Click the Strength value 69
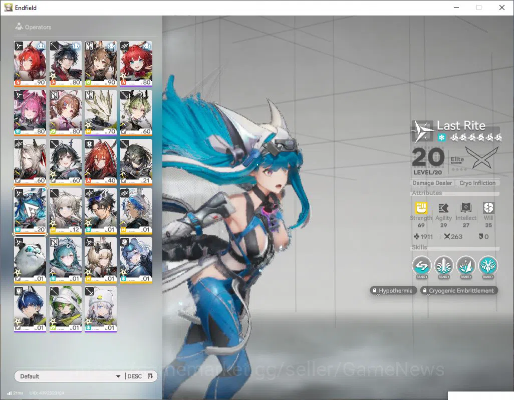The image size is (514, 400). [421, 225]
